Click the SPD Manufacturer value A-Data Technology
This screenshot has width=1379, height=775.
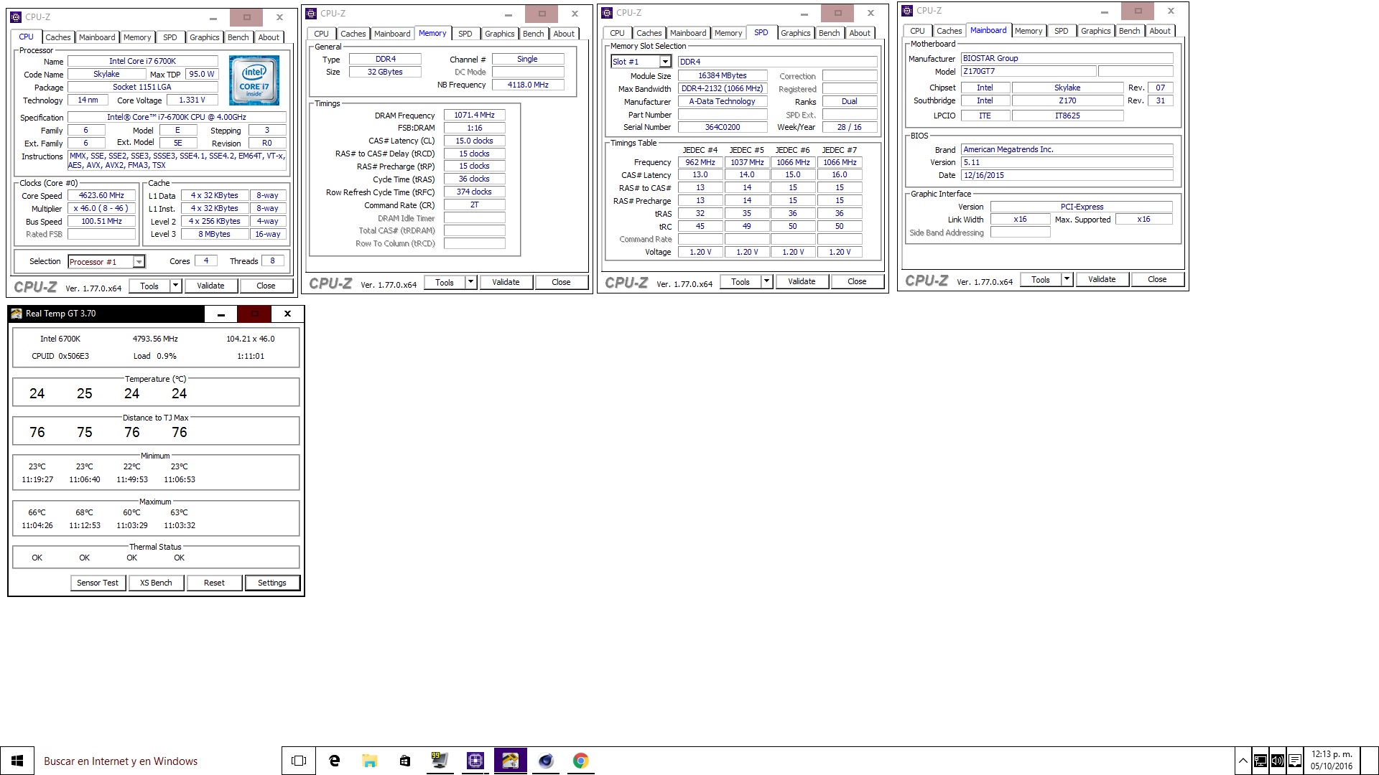722,102
